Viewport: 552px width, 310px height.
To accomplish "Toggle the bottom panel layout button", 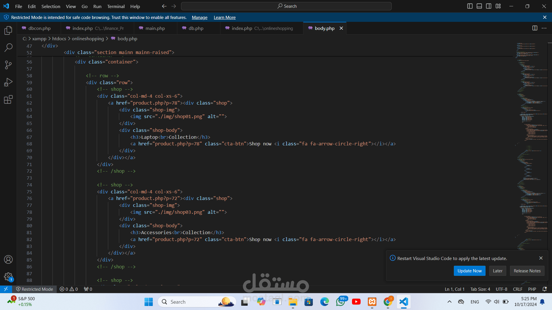I will 479,6.
